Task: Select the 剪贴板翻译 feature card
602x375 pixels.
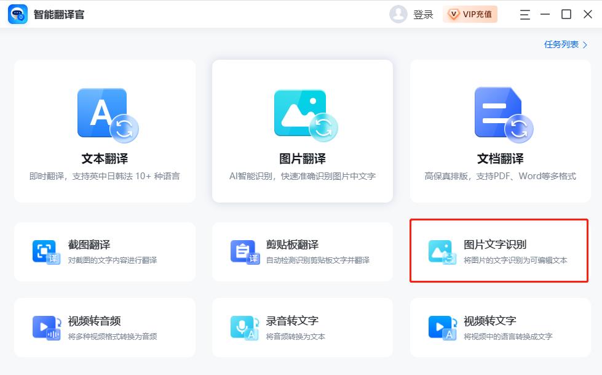Action: [302, 252]
